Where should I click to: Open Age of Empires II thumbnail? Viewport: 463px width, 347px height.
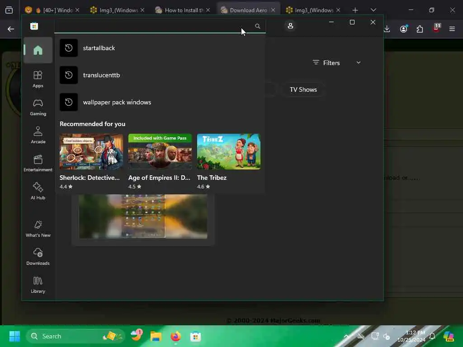160,152
